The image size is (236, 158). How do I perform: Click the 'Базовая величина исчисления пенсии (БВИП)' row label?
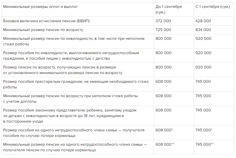click(46, 21)
